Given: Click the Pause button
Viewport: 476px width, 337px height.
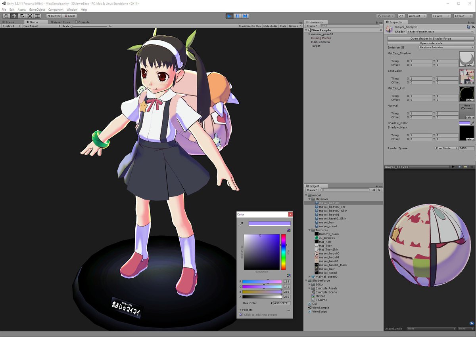Looking at the screenshot, I should [x=237, y=16].
